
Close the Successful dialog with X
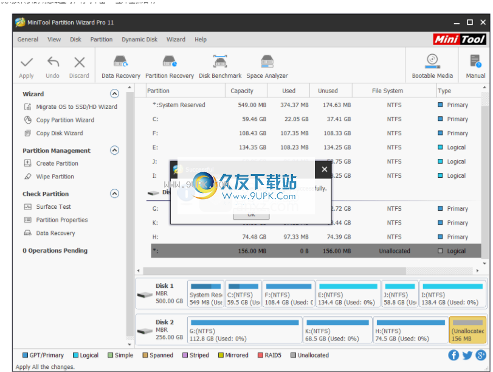(x=325, y=169)
